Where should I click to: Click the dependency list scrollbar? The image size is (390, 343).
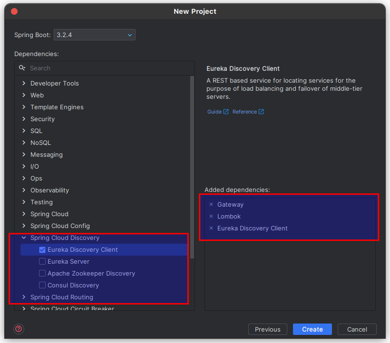coord(192,167)
